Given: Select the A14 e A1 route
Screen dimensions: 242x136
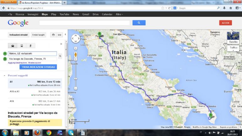Looking at the screenshot, I should [x=35, y=93].
